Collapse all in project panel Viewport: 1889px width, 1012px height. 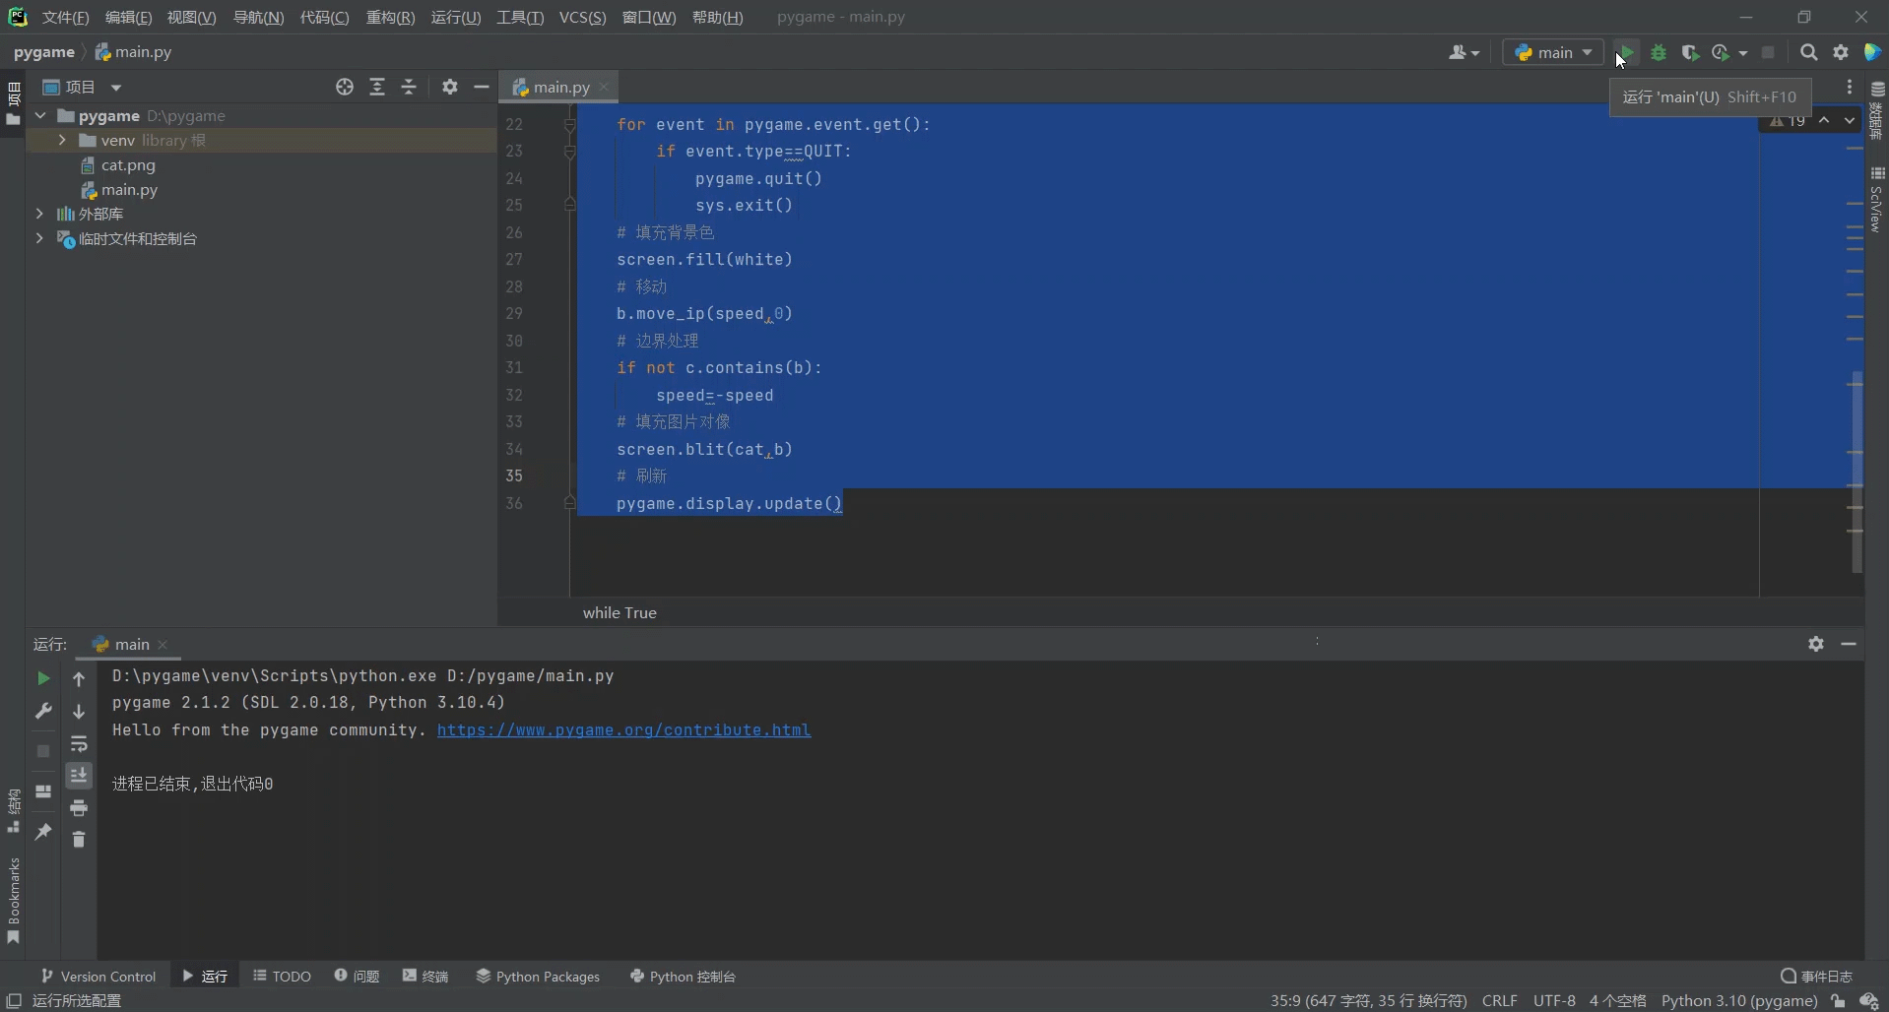(409, 87)
